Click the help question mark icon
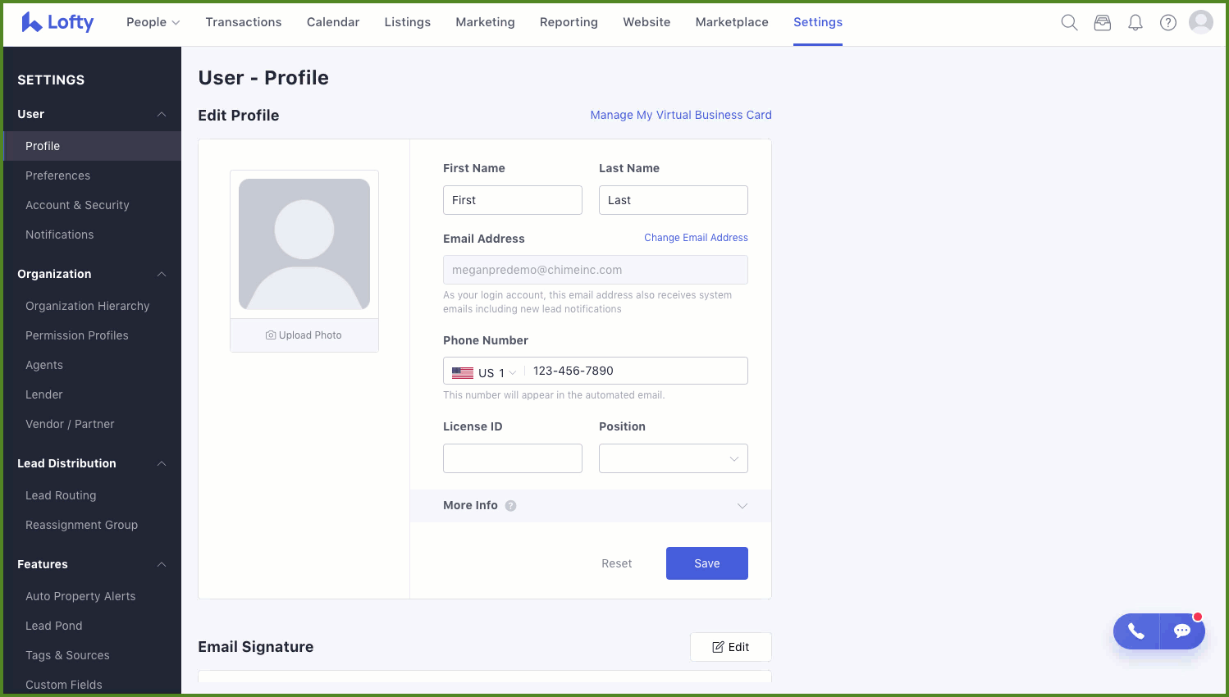This screenshot has height=697, width=1229. pyautogui.click(x=1167, y=22)
